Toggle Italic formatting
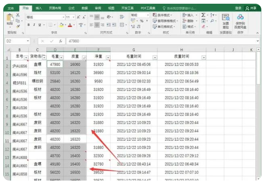266x188 pixels. point(34,25)
